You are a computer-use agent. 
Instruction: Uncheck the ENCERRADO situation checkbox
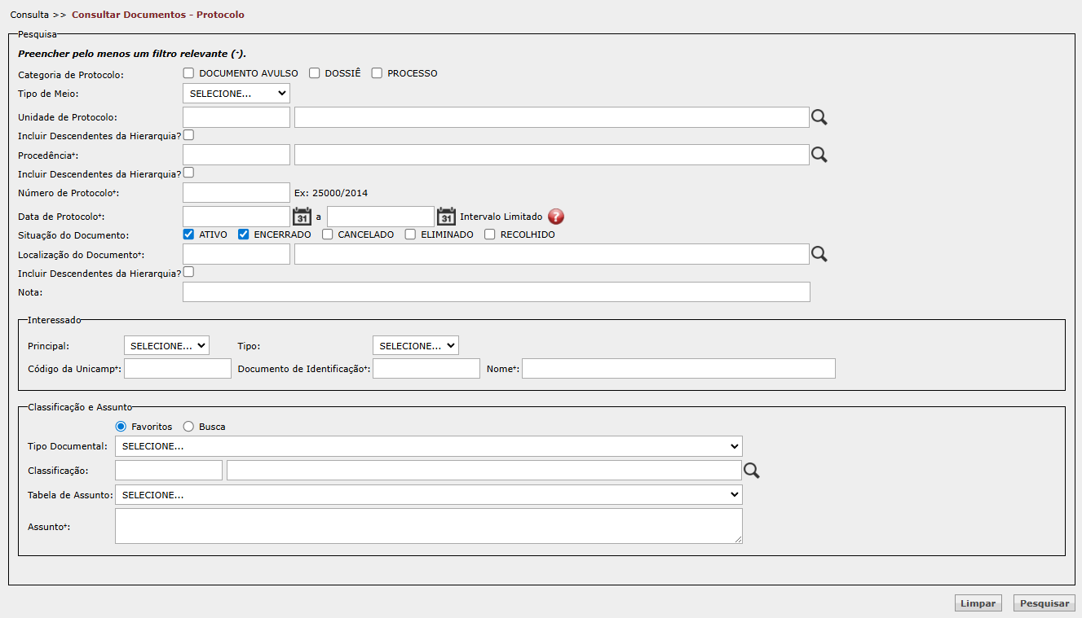(x=243, y=234)
